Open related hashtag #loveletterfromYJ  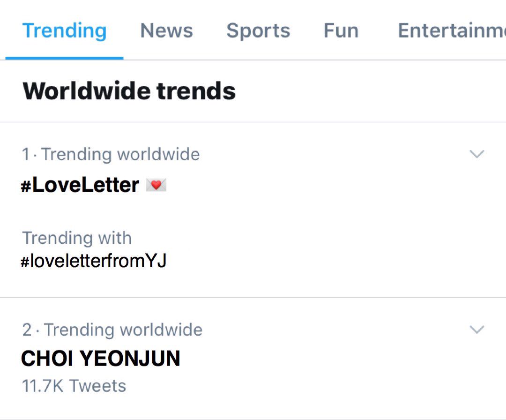(94, 261)
